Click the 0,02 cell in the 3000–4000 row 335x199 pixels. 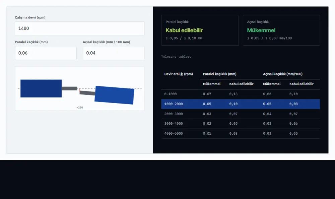click(x=207, y=124)
